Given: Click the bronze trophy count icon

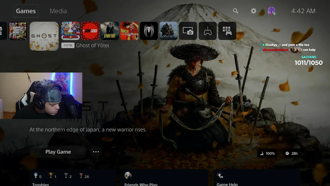Looking at the screenshot, I should (81, 176).
